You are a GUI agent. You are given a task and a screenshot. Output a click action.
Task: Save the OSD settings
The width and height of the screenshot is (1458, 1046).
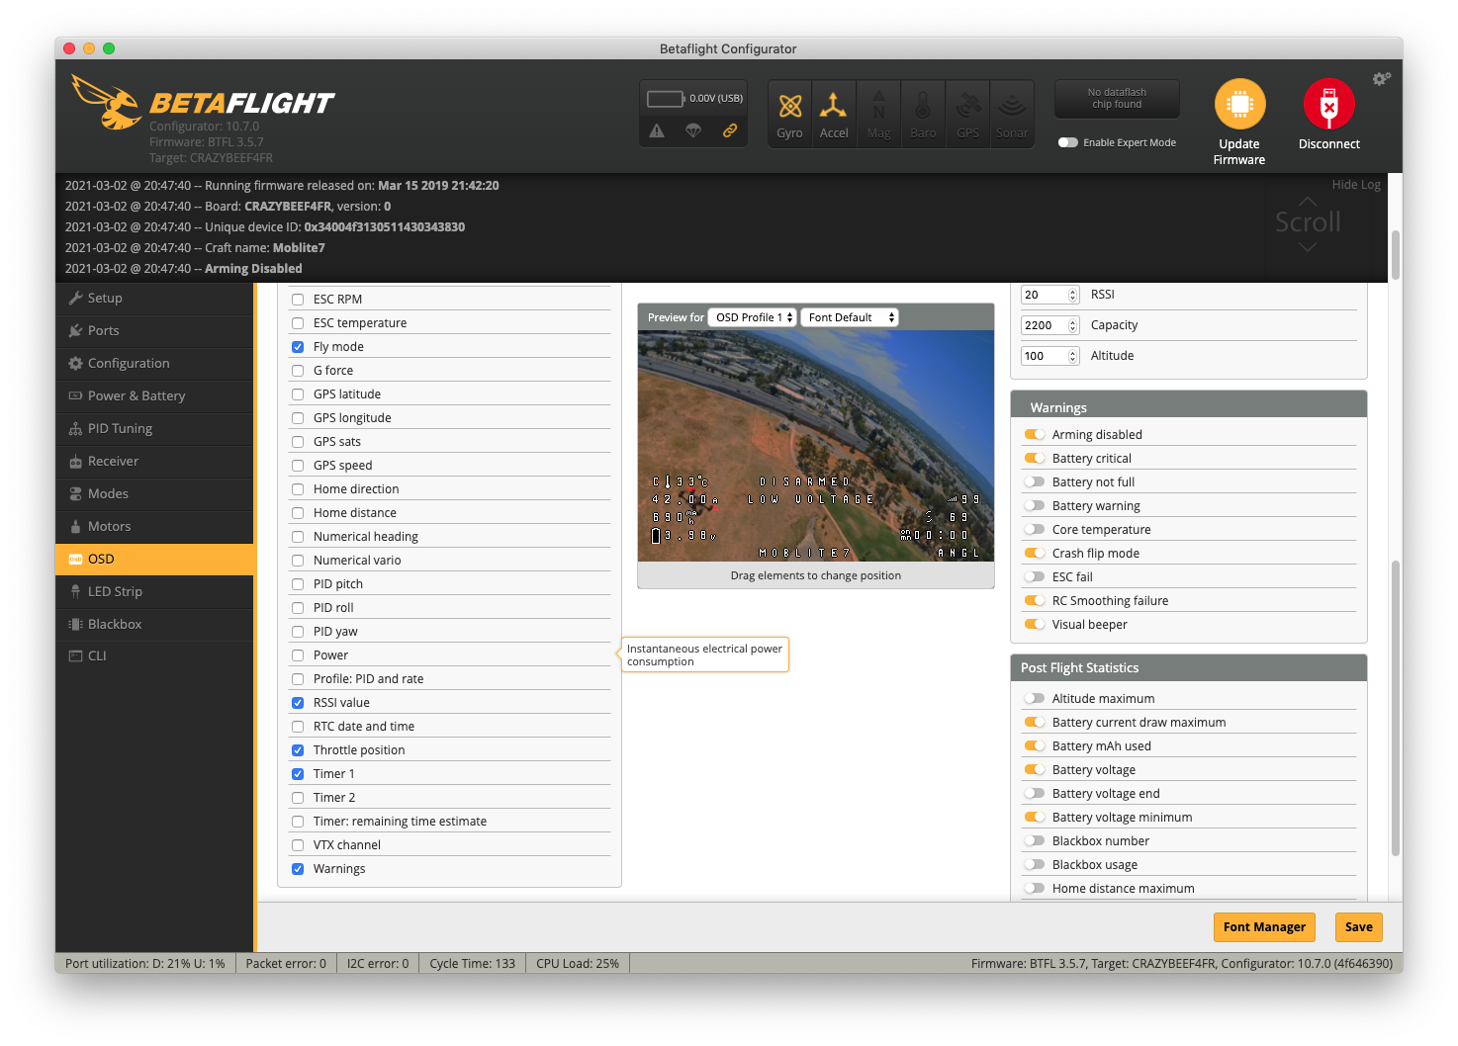click(1358, 926)
